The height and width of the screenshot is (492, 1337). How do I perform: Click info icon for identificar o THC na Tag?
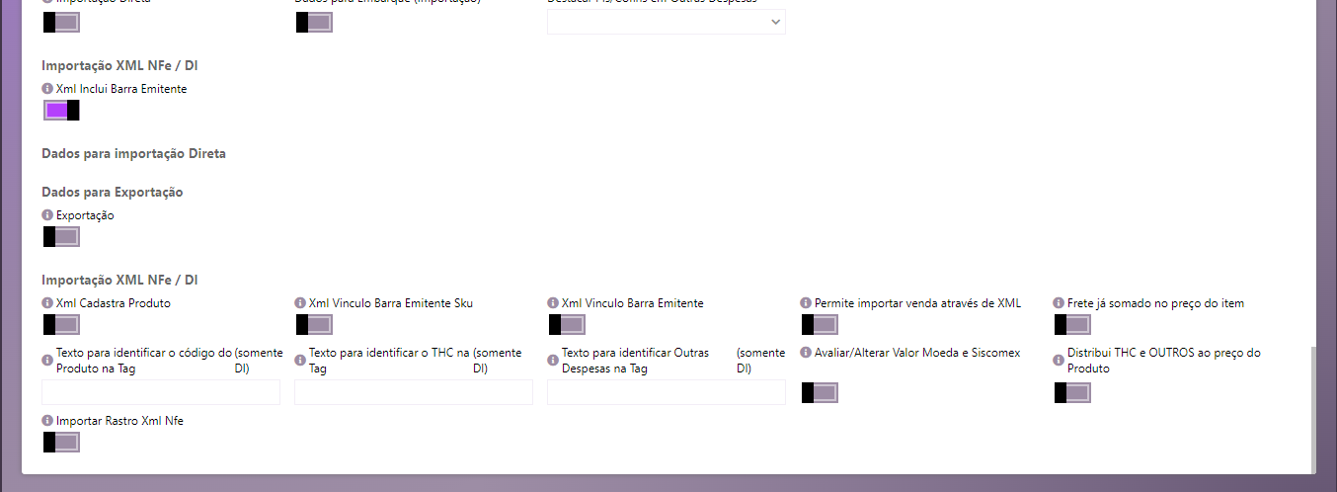pos(300,361)
